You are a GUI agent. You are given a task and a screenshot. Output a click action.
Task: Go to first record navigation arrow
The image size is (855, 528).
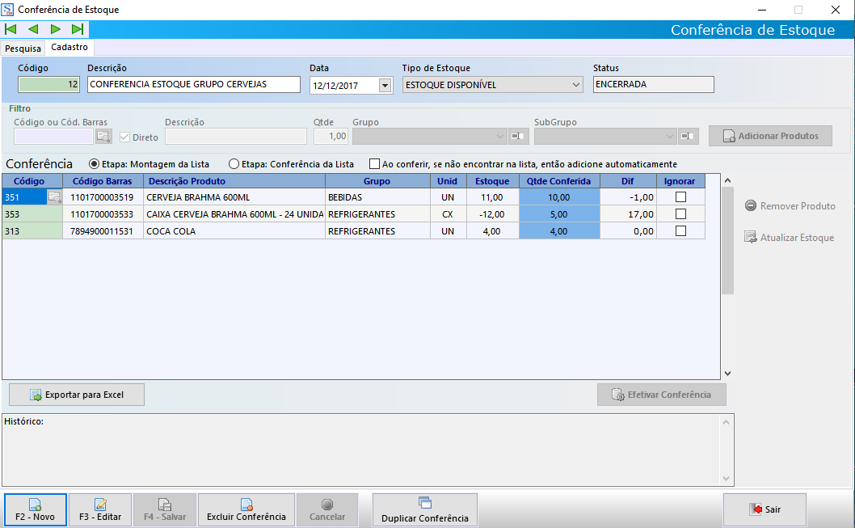click(11, 30)
